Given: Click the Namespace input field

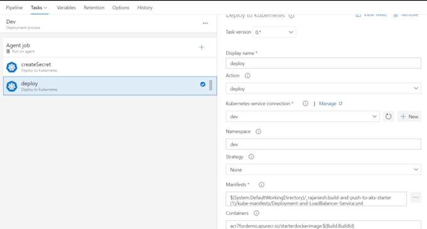Looking at the screenshot, I should (x=323, y=144).
